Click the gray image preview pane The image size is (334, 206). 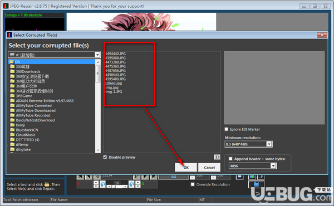pyautogui.click(x=274, y=87)
